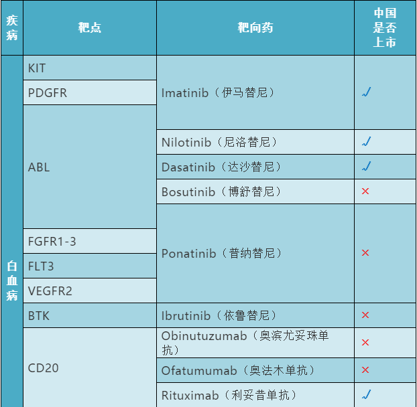Select the ABL target cell
Screen dimensions: 417x407
(39, 167)
